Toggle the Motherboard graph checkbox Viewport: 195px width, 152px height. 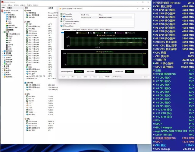(x=77, y=33)
